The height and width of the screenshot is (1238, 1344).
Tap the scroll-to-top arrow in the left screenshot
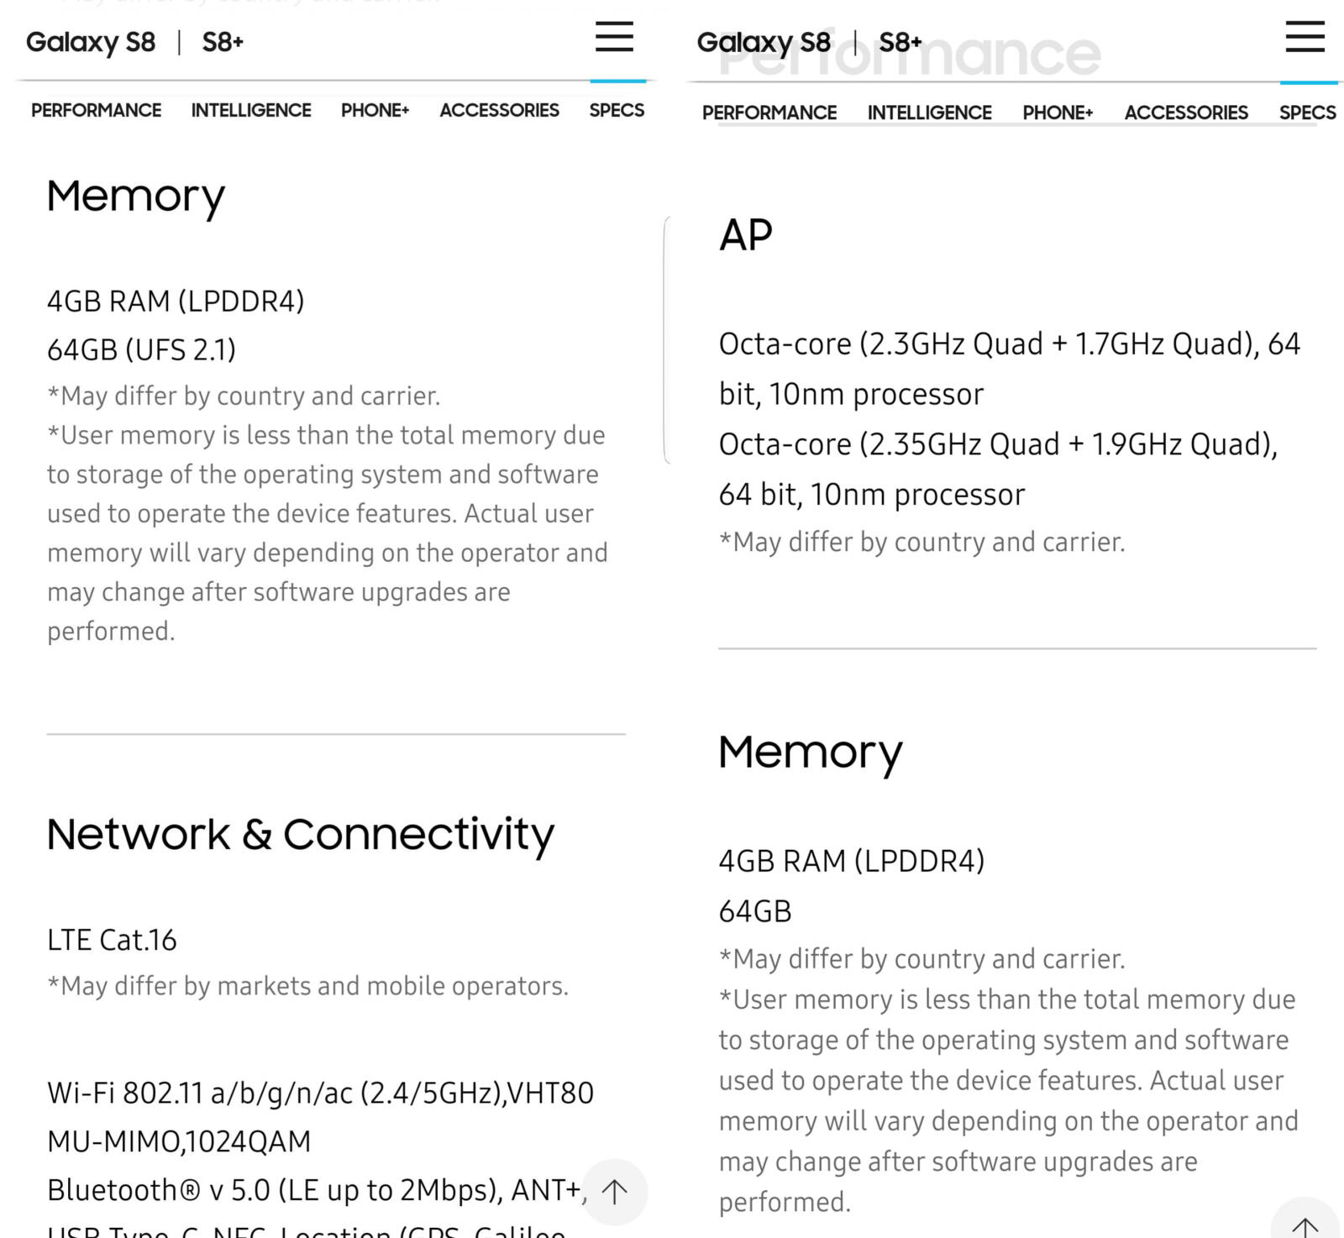coord(615,1191)
